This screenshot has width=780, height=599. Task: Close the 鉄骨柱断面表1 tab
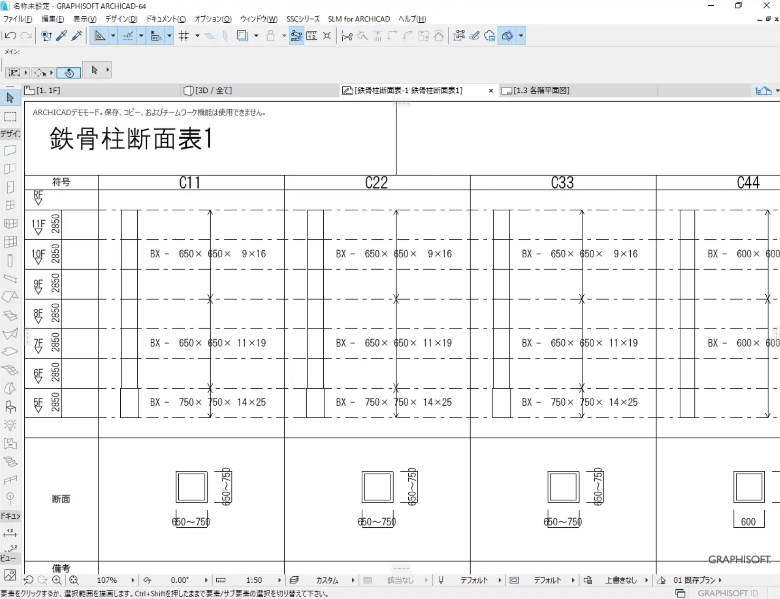point(491,91)
